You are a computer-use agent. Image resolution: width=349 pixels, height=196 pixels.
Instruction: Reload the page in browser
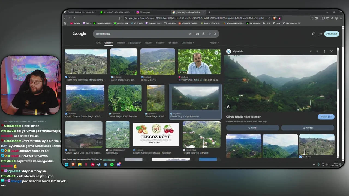tap(74, 18)
